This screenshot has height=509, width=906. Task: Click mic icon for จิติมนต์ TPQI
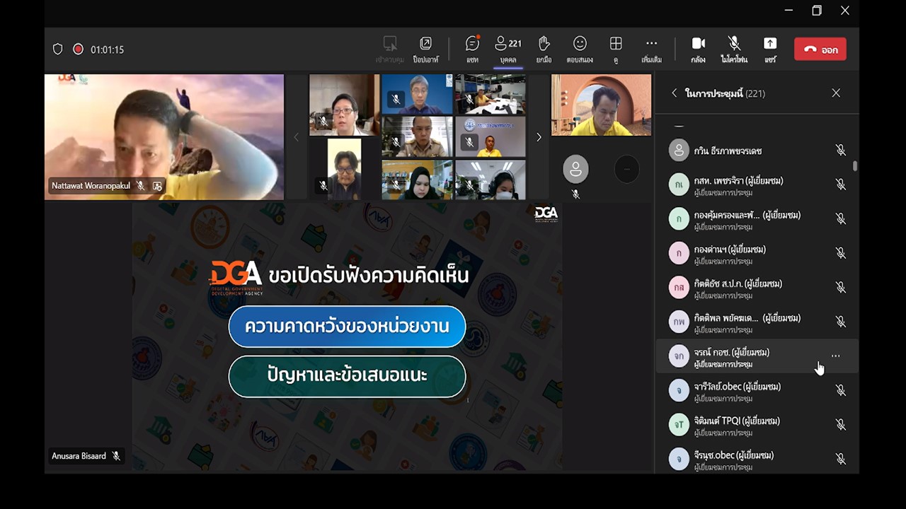pyautogui.click(x=840, y=424)
